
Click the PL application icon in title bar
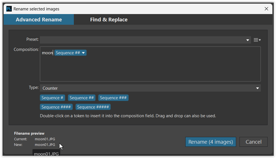(x=9, y=9)
